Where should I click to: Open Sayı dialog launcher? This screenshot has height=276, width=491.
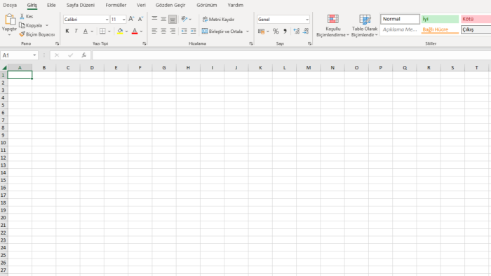click(x=309, y=43)
